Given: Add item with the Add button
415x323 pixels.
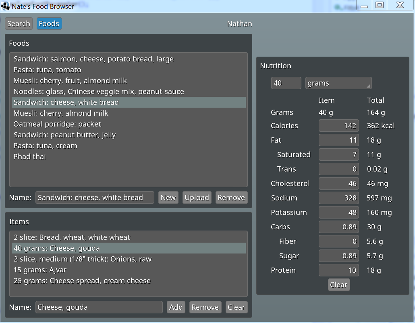Looking at the screenshot, I should pyautogui.click(x=176, y=307).
